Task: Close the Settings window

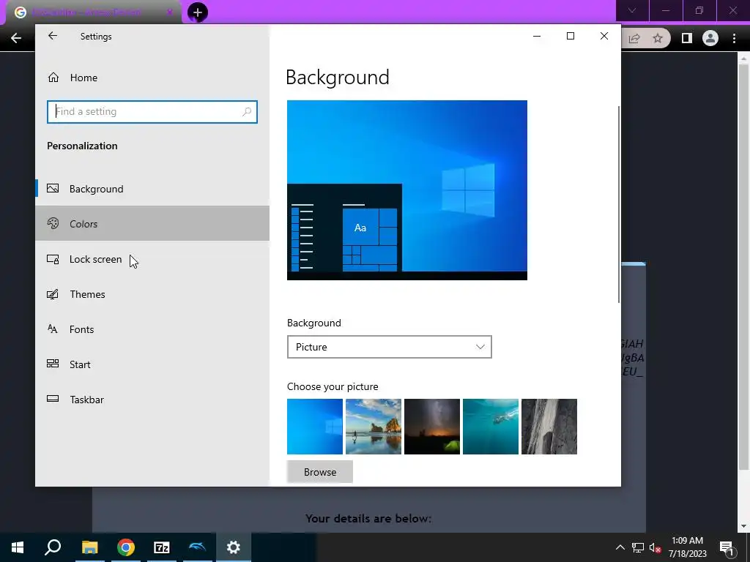Action: pyautogui.click(x=604, y=36)
